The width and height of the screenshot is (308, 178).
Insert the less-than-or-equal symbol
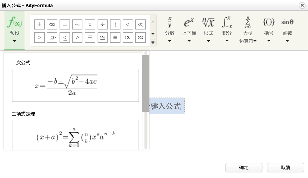pyautogui.click(x=64, y=37)
